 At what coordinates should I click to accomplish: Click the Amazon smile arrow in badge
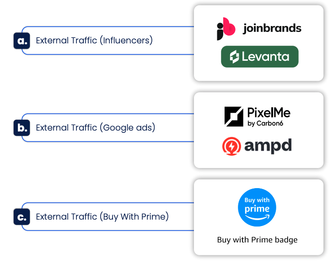tap(257, 217)
